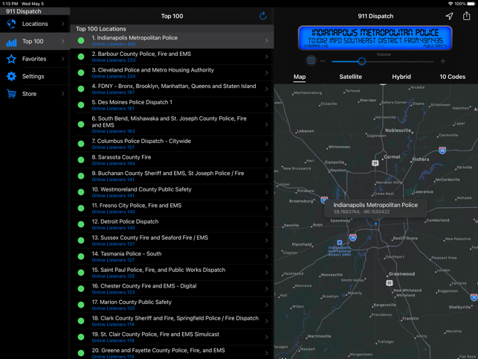Open Favorites via the star icon
Screen dimensions: 478x359
[x=11, y=59]
